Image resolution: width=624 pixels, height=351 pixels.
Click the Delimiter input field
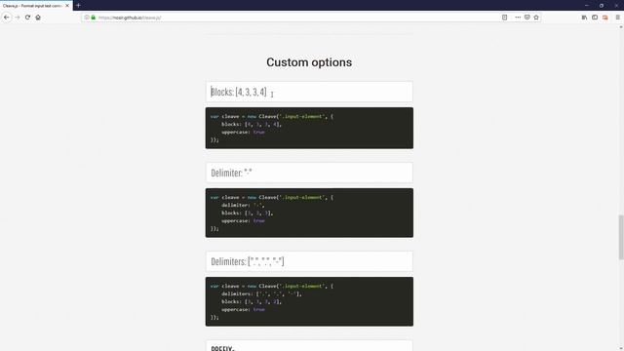tap(309, 173)
